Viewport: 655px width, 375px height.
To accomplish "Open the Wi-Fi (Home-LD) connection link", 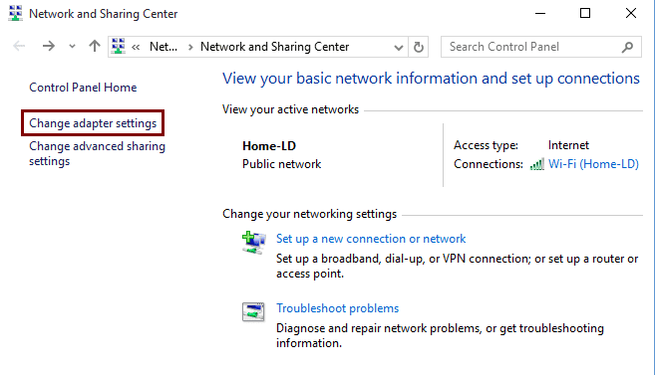I will pos(593,164).
